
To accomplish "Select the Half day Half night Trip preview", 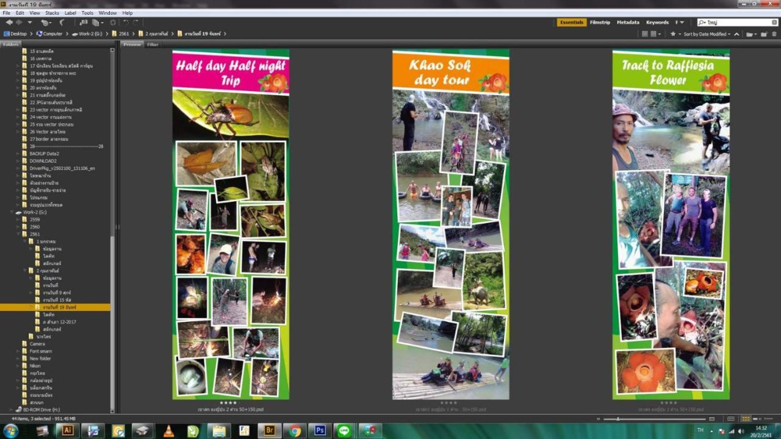I will 231,224.
